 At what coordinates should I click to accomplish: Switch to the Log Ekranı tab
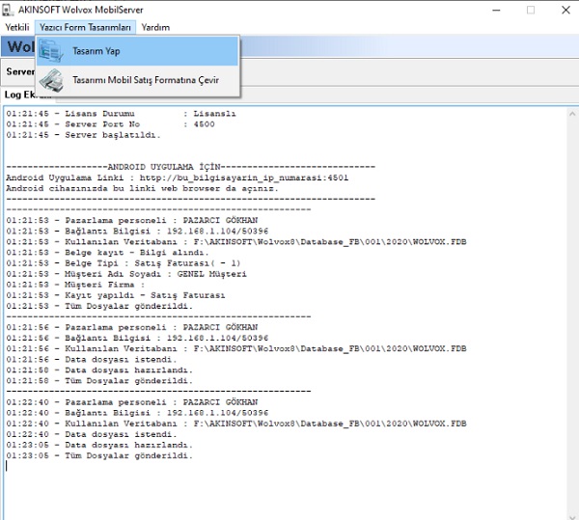28,95
